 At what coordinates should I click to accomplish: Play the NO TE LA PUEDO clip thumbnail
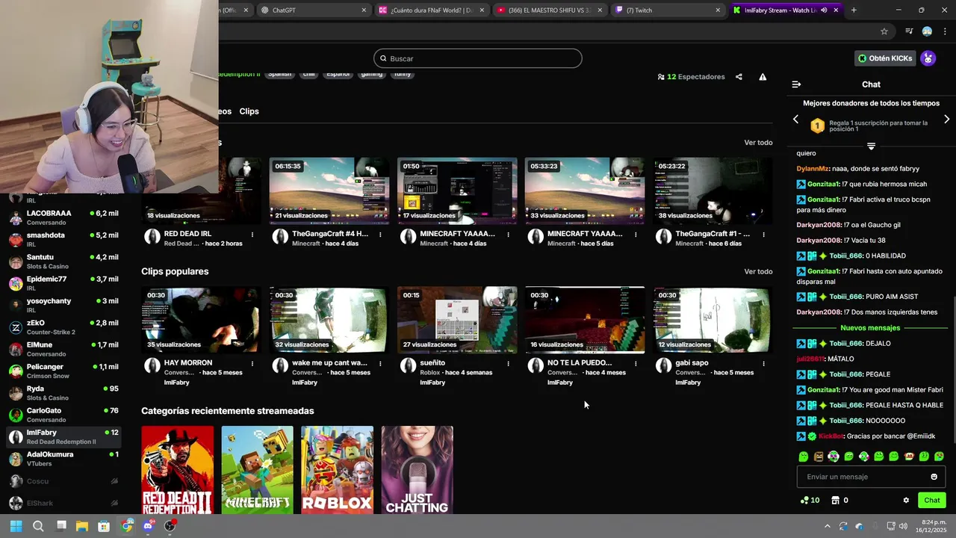tap(585, 320)
